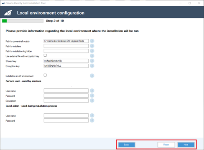
Task: Click info icon for Path to powershell scripts
Action: [x=92, y=41]
